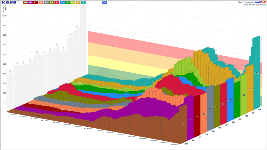
Task: Toggle the light green PN region button
Action: click(x=72, y=2)
